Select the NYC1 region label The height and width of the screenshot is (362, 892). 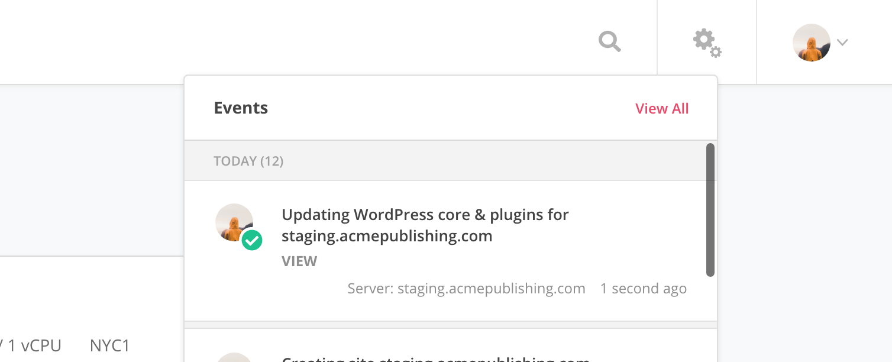click(110, 346)
